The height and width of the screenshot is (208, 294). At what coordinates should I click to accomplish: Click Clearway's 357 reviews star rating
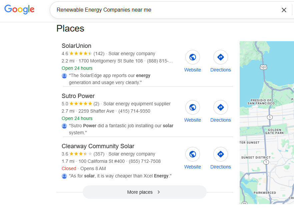[81, 154]
